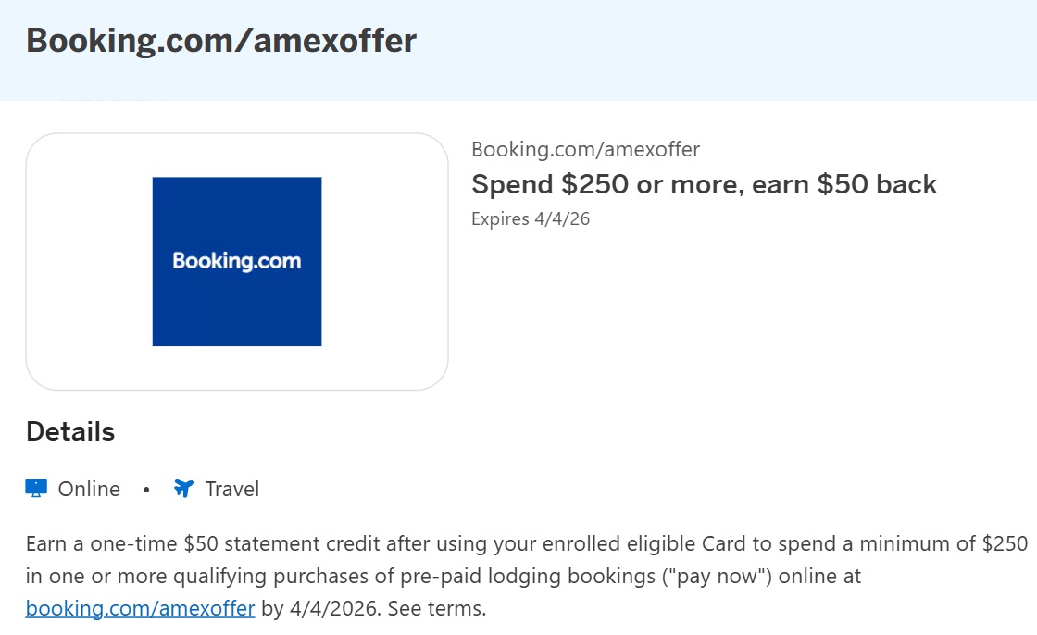Screen dimensions: 1037x635
Task: Click the separator dot between Online and Travel
Action: click(x=146, y=491)
